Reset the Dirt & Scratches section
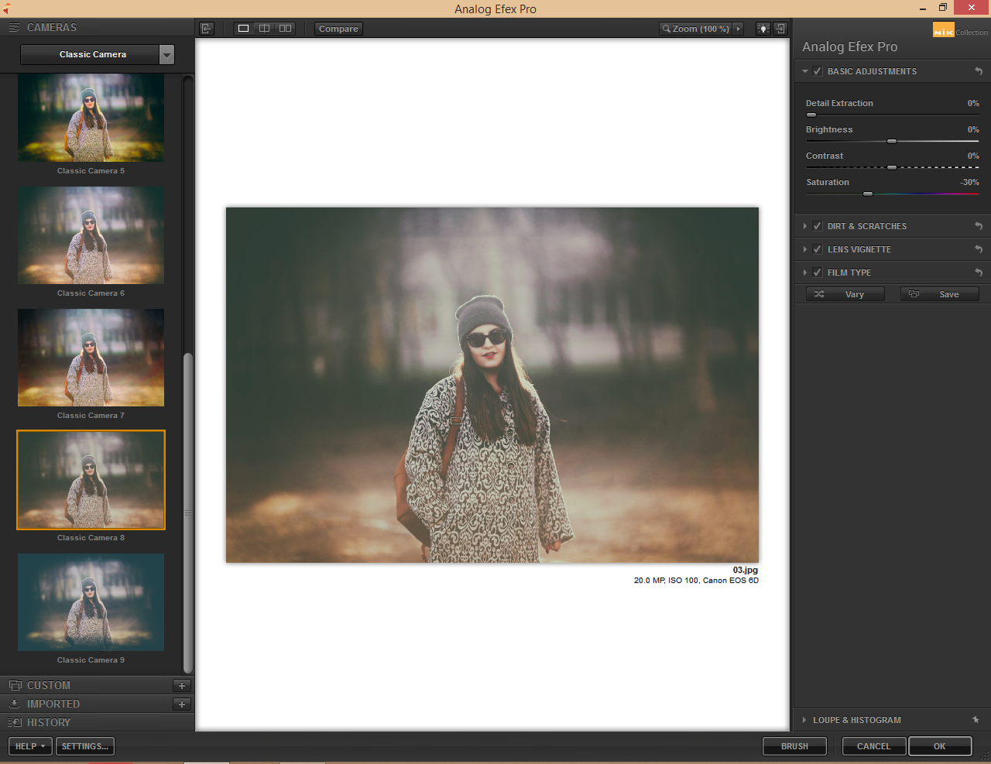 tap(979, 226)
